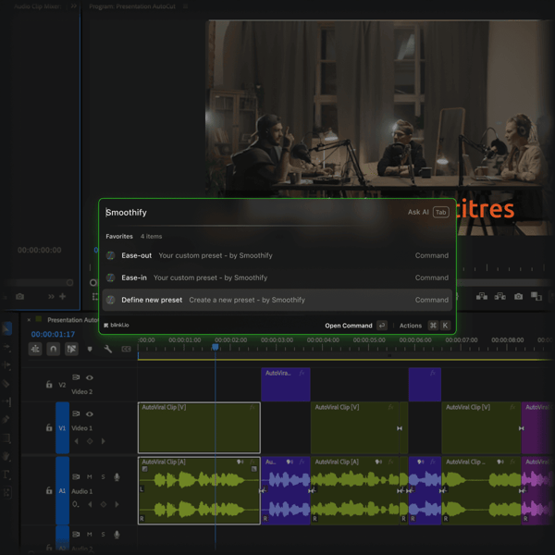The image size is (555, 555).
Task: Click the Audio 1 voice-over microphone icon
Action: [117, 477]
